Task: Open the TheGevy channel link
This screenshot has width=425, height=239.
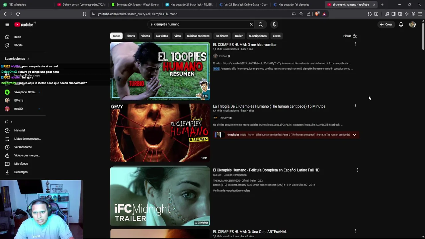Action: [x=224, y=118]
